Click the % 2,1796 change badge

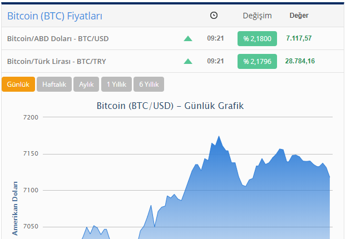258,61
